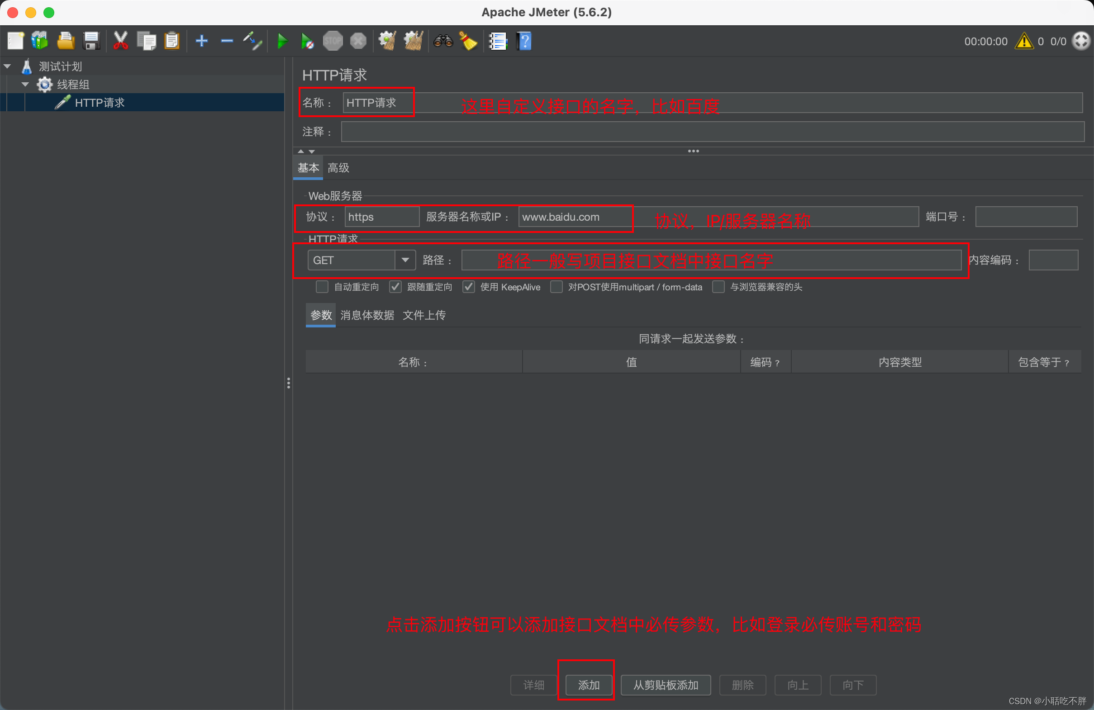Click the 路径 path input field

point(711,260)
